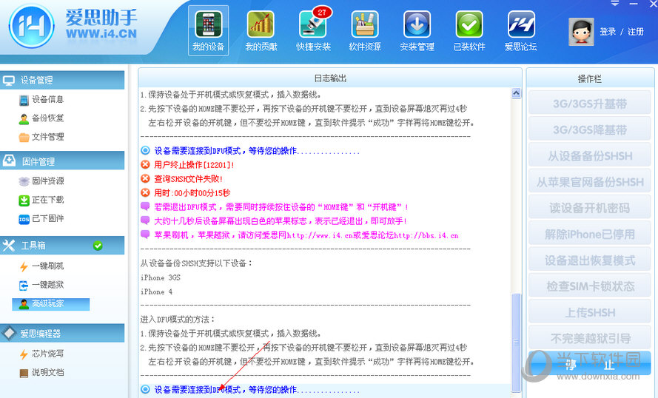The width and height of the screenshot is (658, 398).
Task: Click the i4 爱思助手 logo
Action: coord(32,26)
